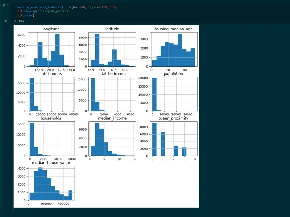Image resolution: width=290 pixels, height=217 pixels.
Task: Click the total_rooms plot title
Action: (x=51, y=74)
